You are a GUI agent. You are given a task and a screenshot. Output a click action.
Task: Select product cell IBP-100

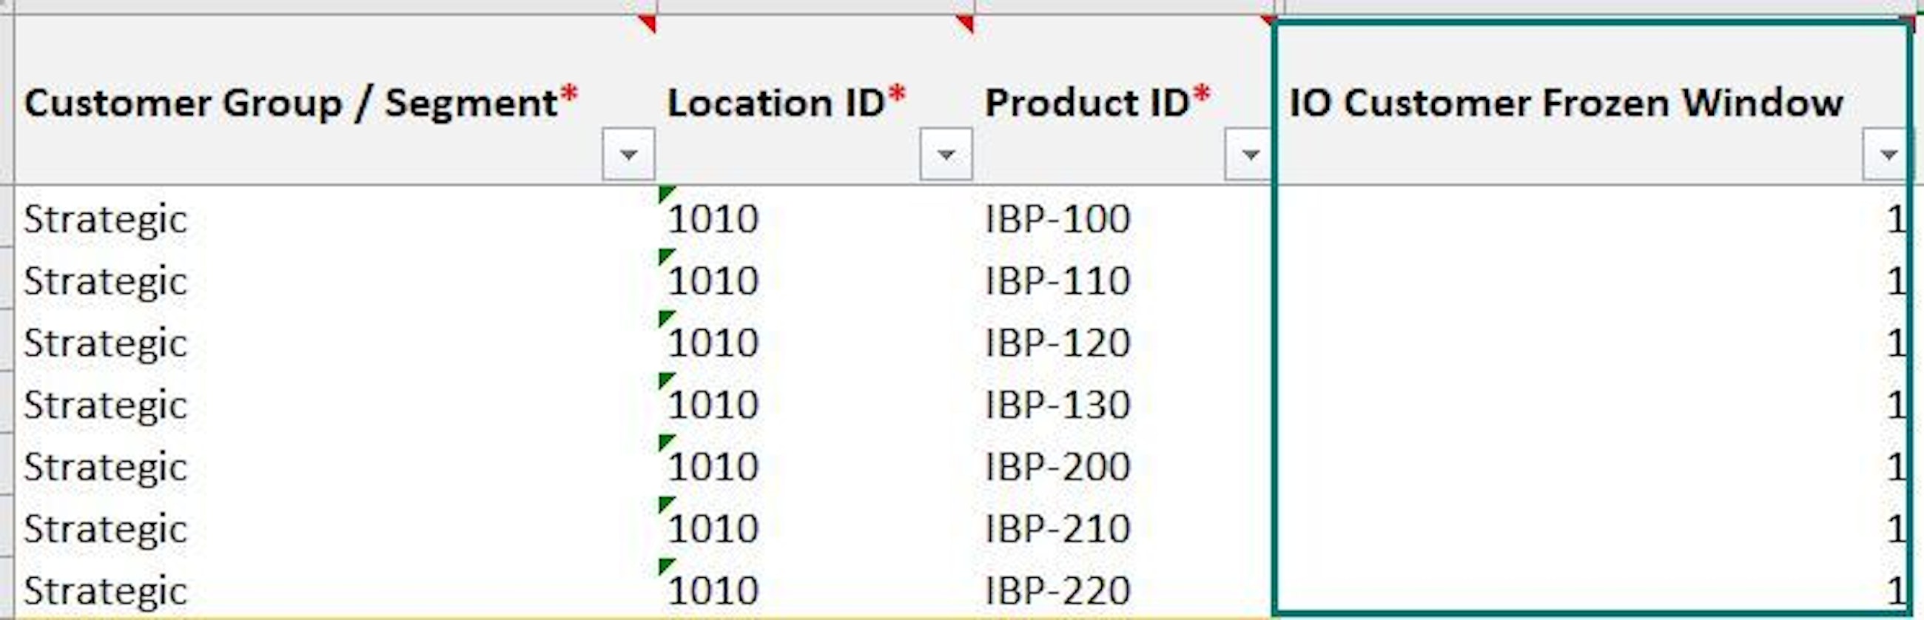[1057, 219]
